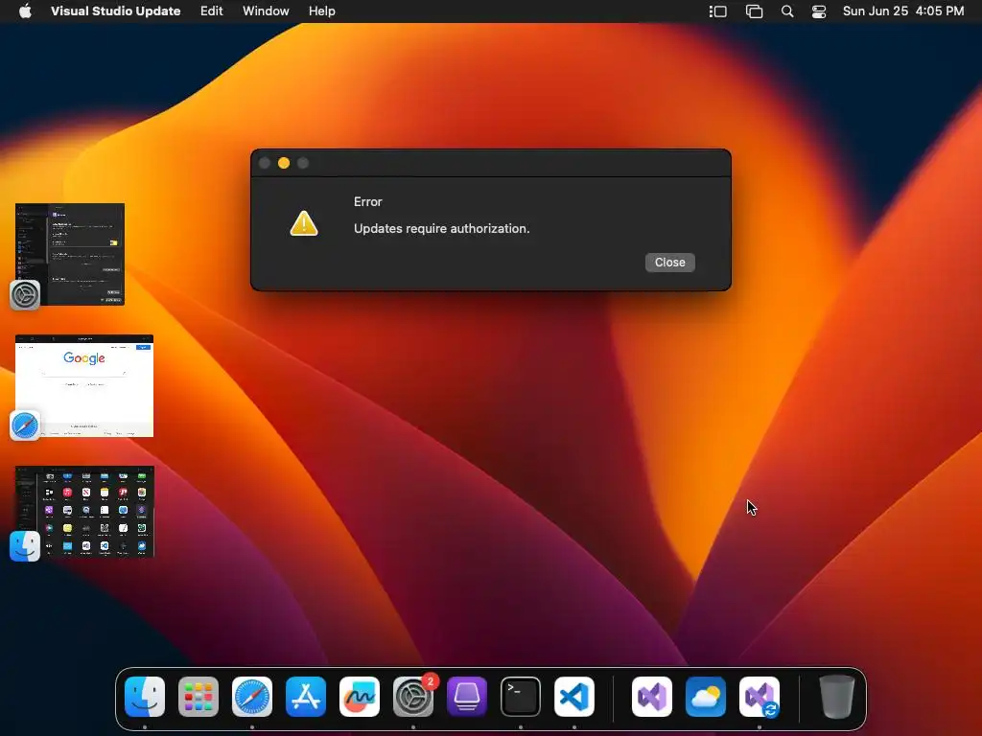Click the screen mirroring icon in menu bar
Image resolution: width=982 pixels, height=736 pixels.
tap(754, 11)
